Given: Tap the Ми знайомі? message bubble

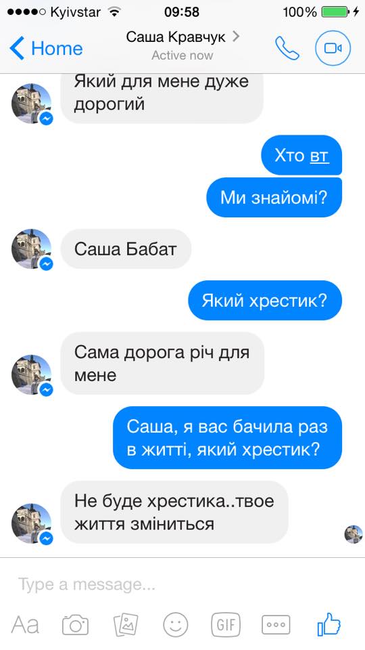Looking at the screenshot, I should [274, 197].
